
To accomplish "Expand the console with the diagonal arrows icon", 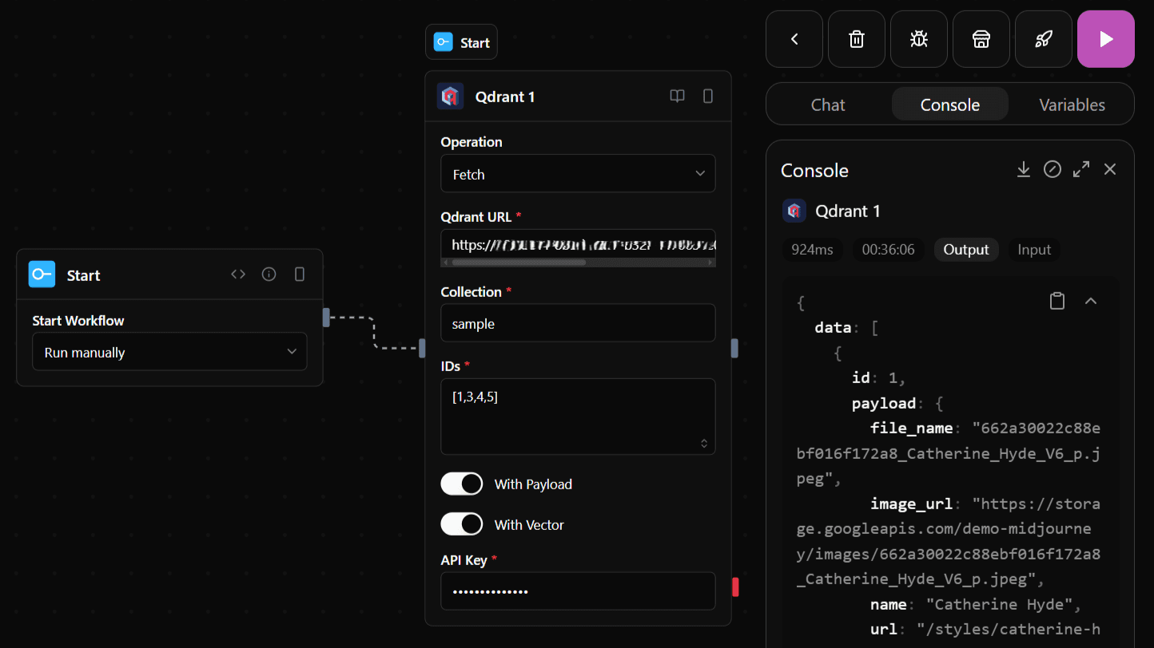I will pyautogui.click(x=1080, y=169).
